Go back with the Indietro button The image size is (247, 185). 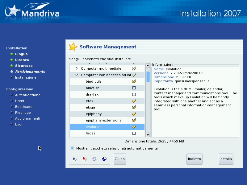coord(195,159)
